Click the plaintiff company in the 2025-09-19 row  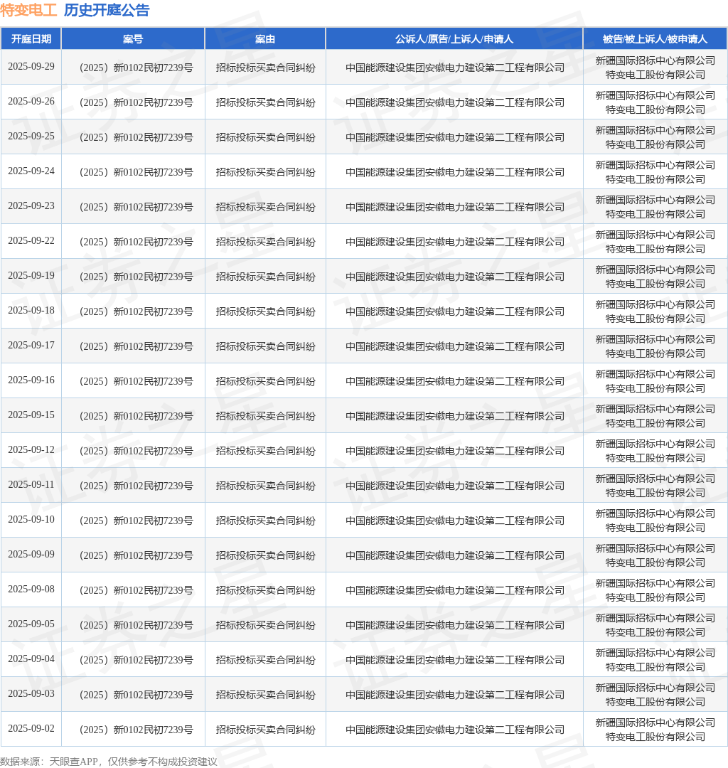coord(455,277)
